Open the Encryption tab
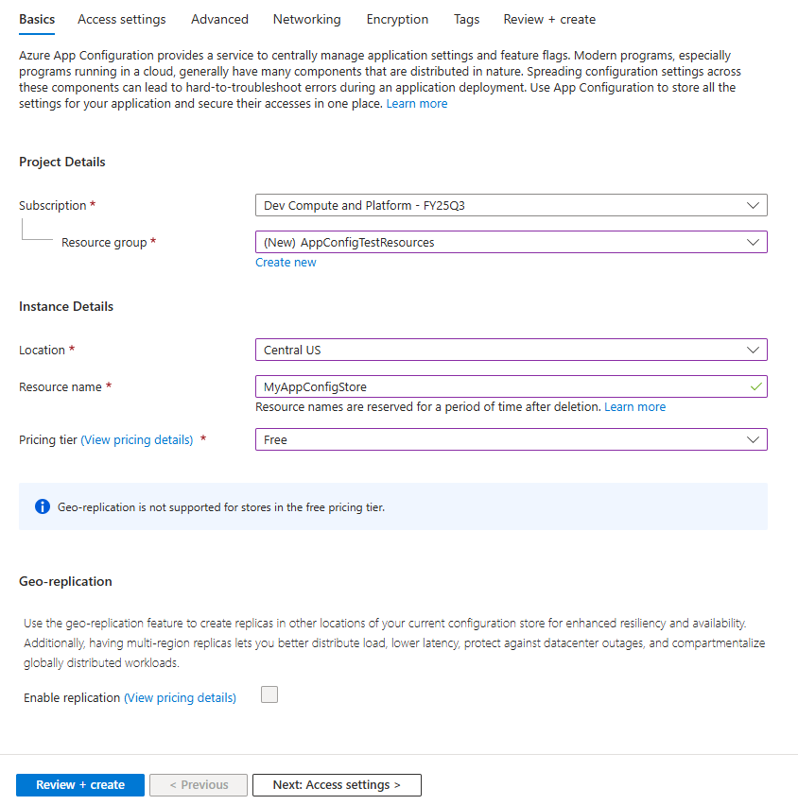Screen dimensions: 798x805 397,19
